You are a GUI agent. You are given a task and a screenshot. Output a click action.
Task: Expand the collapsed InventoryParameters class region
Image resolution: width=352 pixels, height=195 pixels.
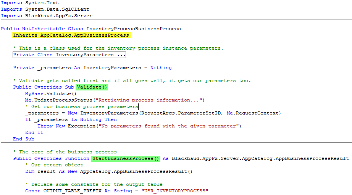(x=69, y=55)
